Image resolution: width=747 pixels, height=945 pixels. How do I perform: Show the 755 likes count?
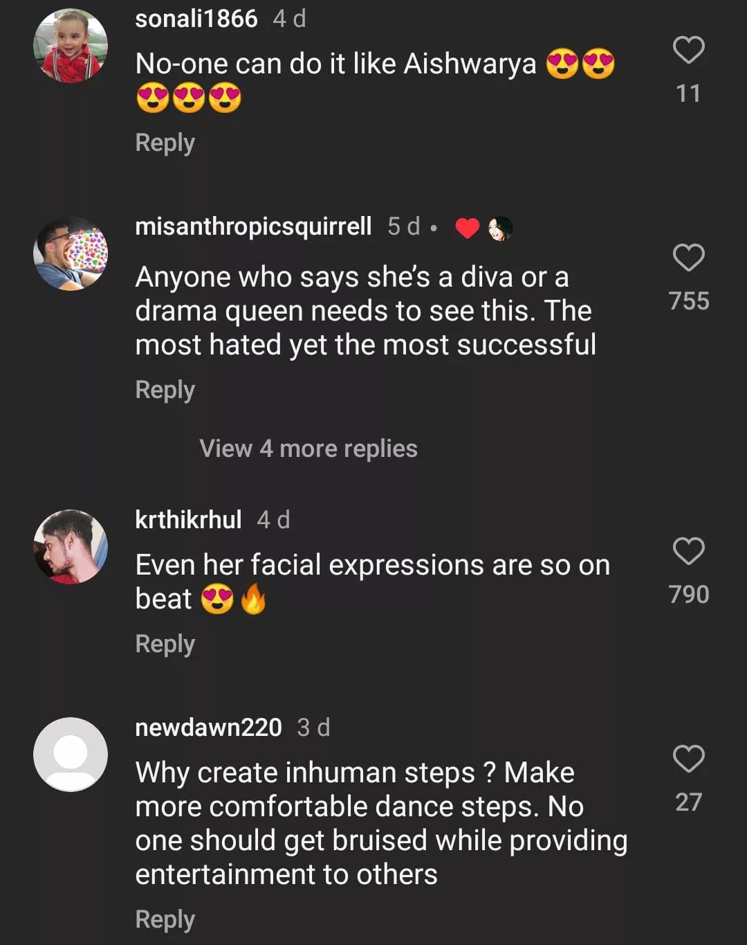[688, 301]
